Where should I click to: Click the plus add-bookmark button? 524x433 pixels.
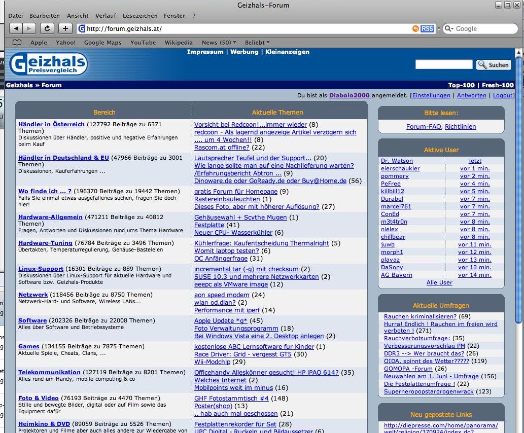[x=65, y=29]
